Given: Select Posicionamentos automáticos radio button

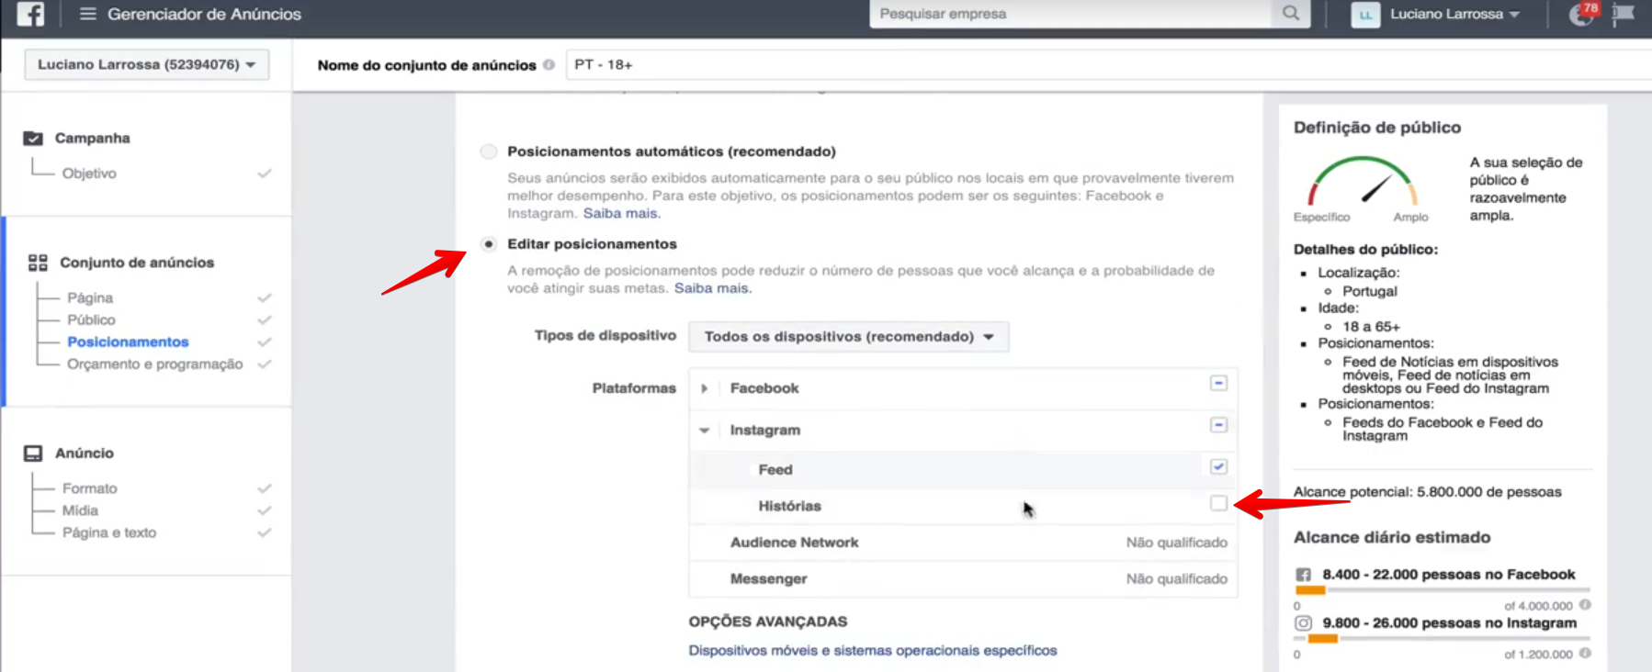Looking at the screenshot, I should click(489, 151).
